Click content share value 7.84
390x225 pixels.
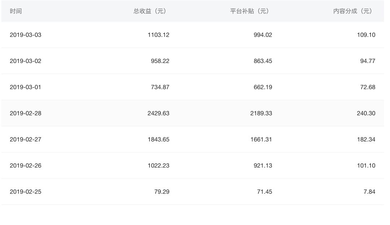coord(369,192)
